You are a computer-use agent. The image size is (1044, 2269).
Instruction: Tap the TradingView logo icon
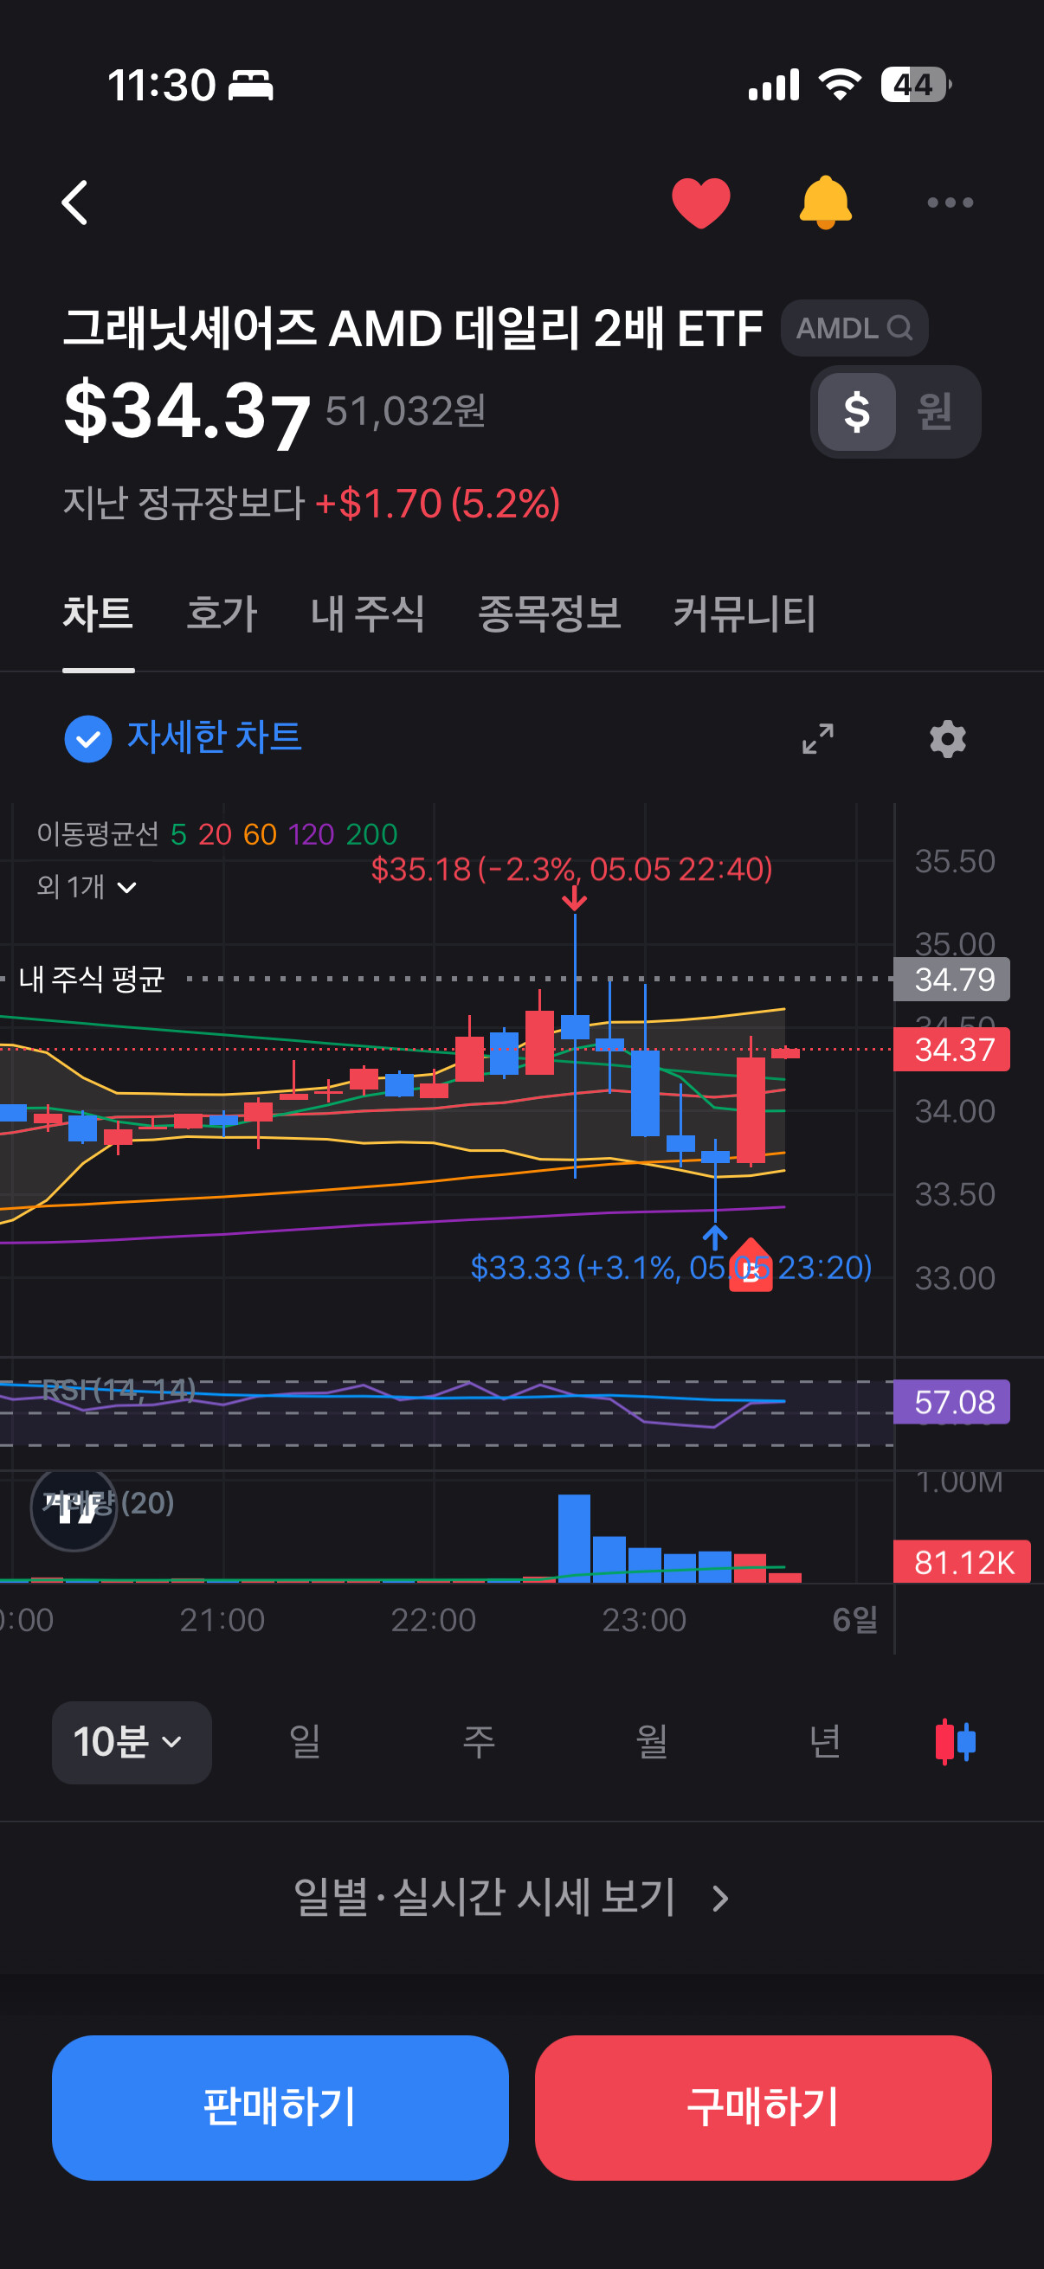tap(74, 1509)
